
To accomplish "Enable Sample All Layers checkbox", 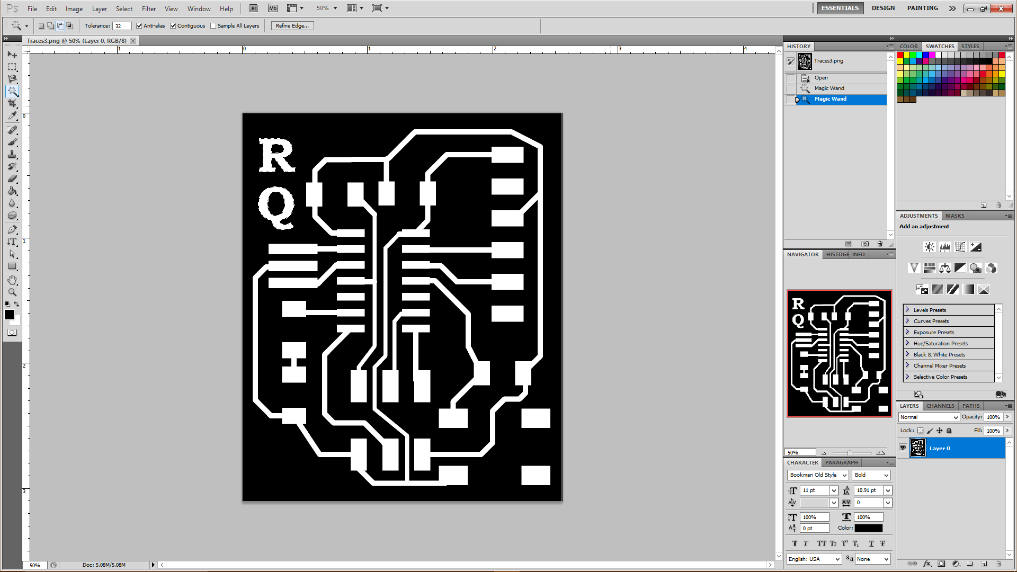I will 213,25.
